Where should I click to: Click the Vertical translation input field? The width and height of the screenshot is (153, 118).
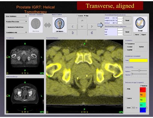120,23
